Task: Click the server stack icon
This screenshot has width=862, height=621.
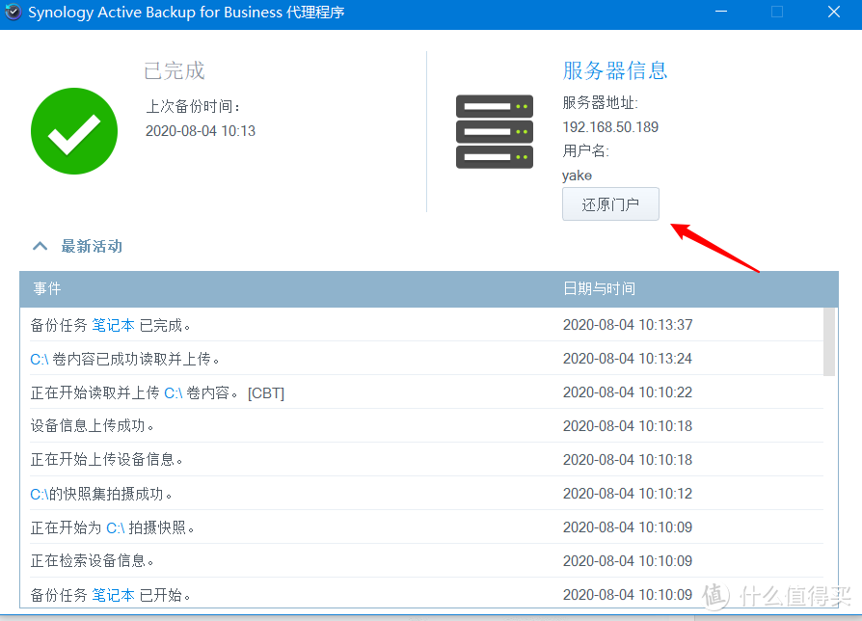Action: tap(495, 131)
